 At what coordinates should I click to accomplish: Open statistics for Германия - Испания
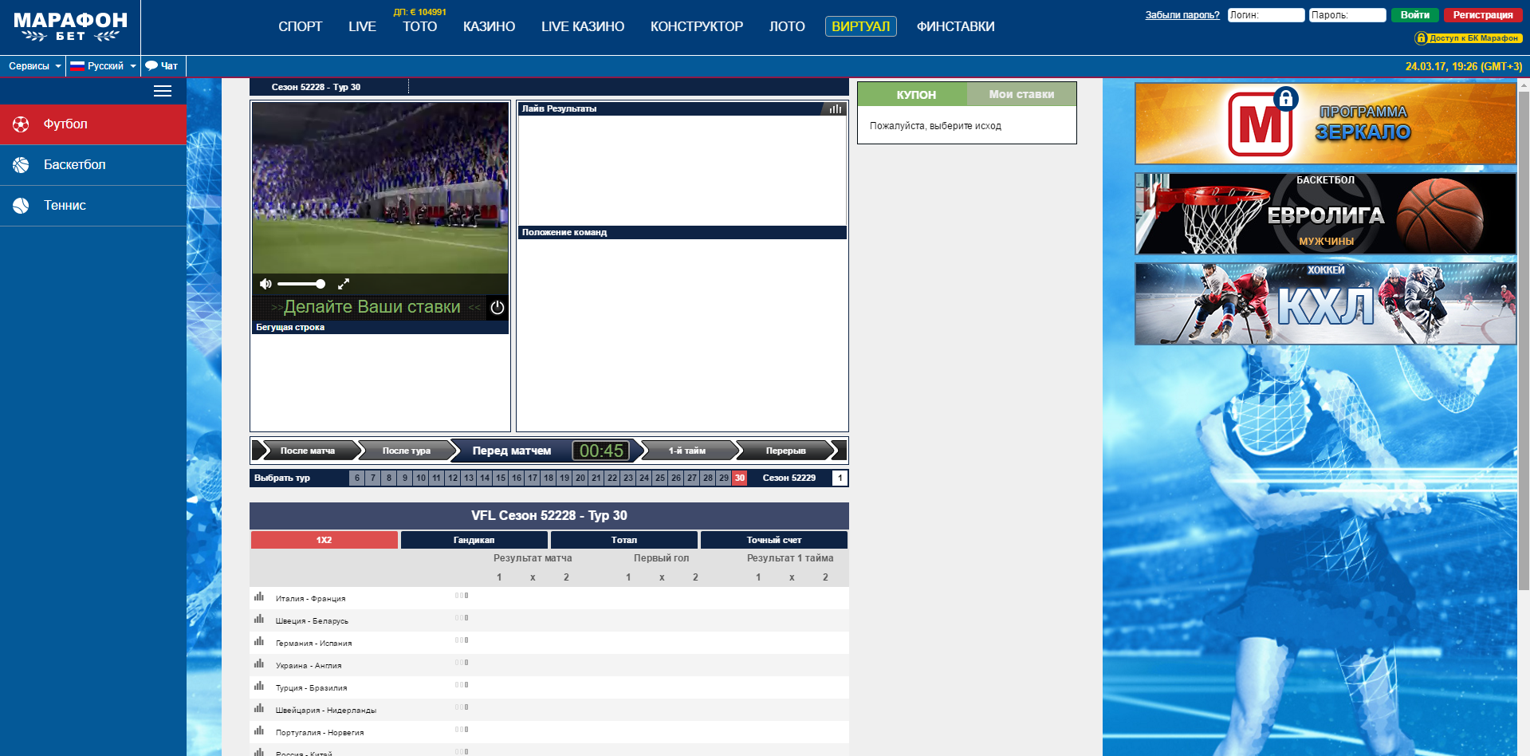coord(259,641)
